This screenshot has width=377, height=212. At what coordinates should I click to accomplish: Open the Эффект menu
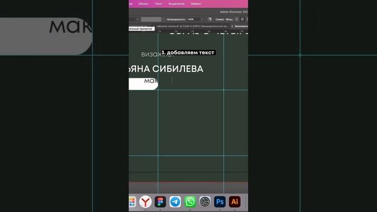pyautogui.click(x=196, y=4)
